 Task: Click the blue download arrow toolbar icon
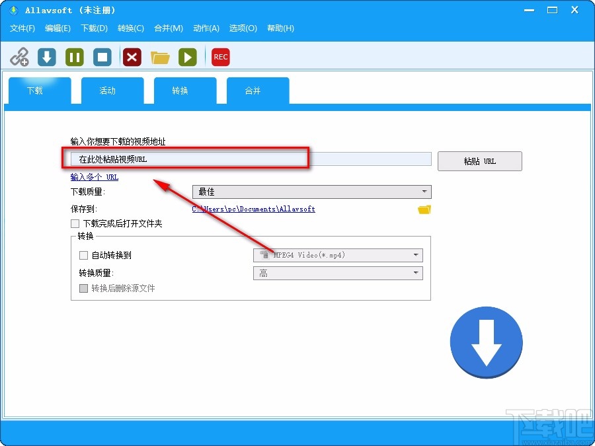(46, 57)
